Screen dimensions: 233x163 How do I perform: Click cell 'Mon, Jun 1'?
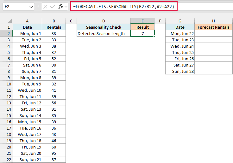coord(27,34)
